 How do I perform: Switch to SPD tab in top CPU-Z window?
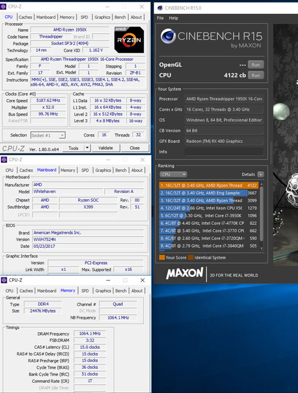click(x=84, y=17)
